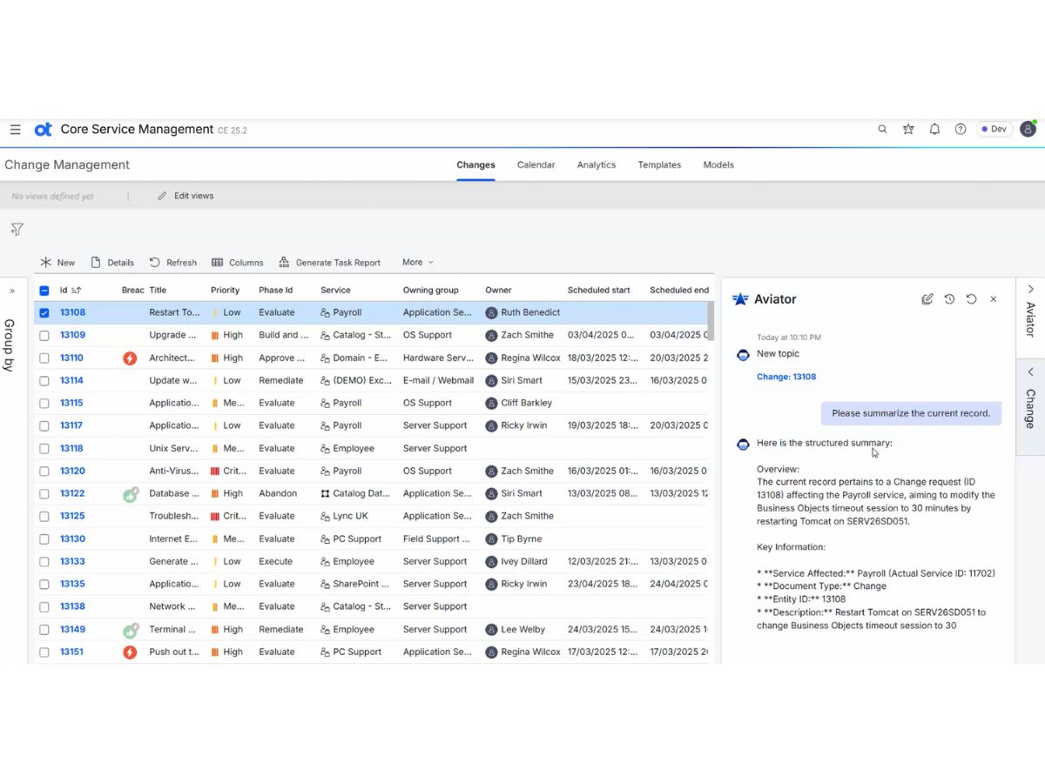Open Details of selected record
Image resolution: width=1045 pixels, height=783 pixels.
112,262
